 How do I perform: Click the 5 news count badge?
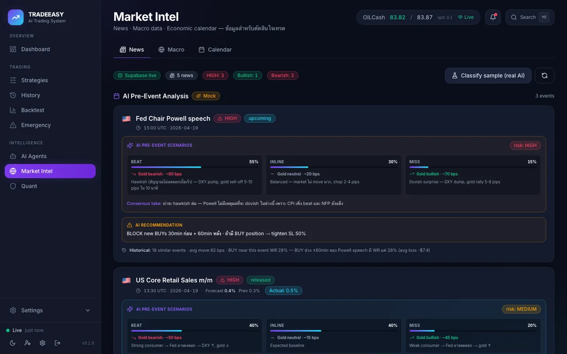(182, 76)
